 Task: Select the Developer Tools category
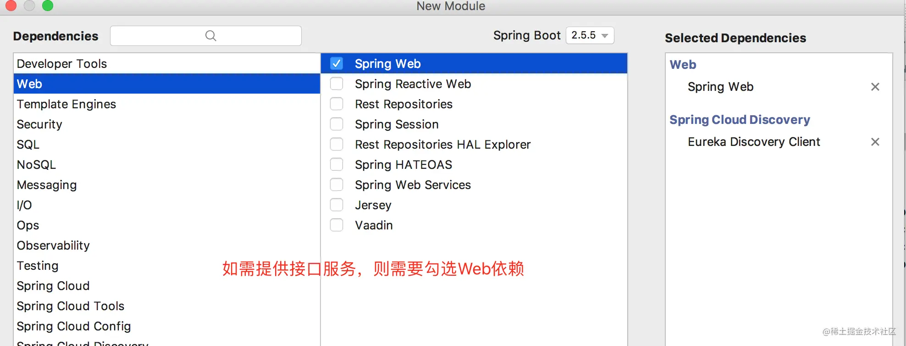[167, 63]
